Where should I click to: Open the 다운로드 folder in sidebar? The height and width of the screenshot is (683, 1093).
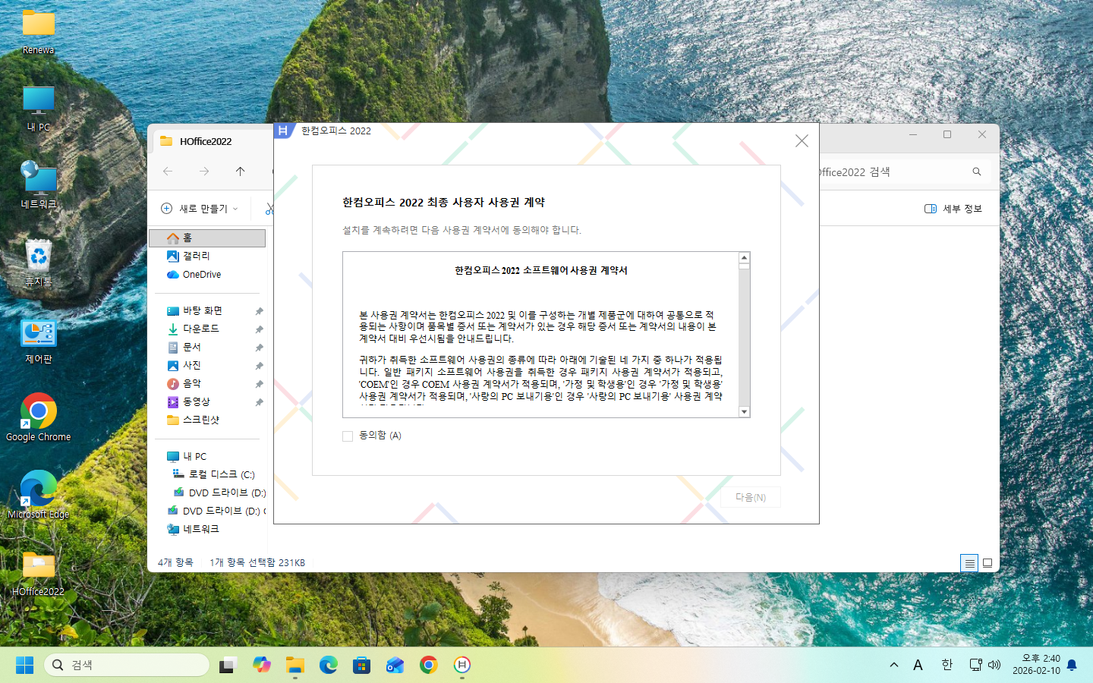tap(200, 329)
